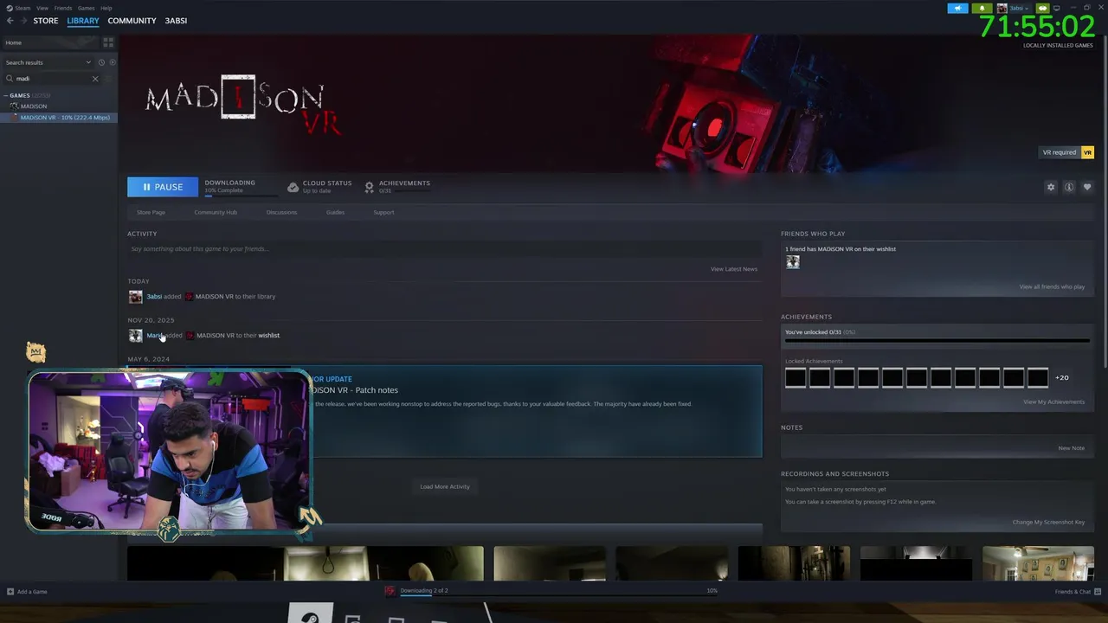Click the +20 achievements indicator

[1062, 377]
